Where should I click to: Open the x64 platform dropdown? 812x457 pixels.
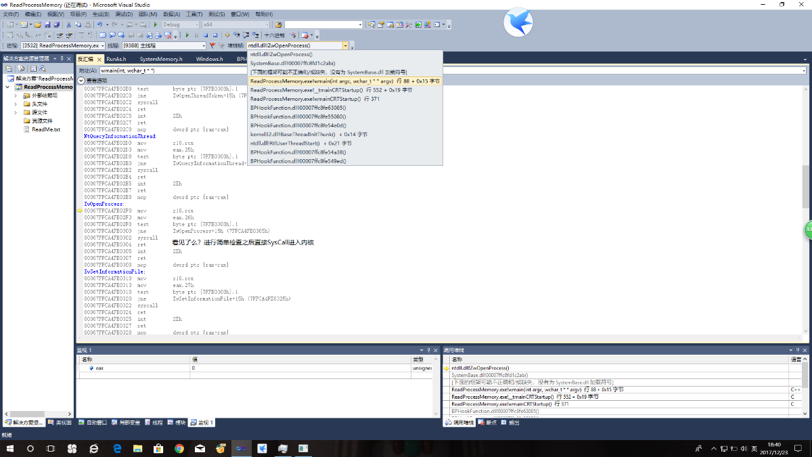pyautogui.click(x=266, y=24)
